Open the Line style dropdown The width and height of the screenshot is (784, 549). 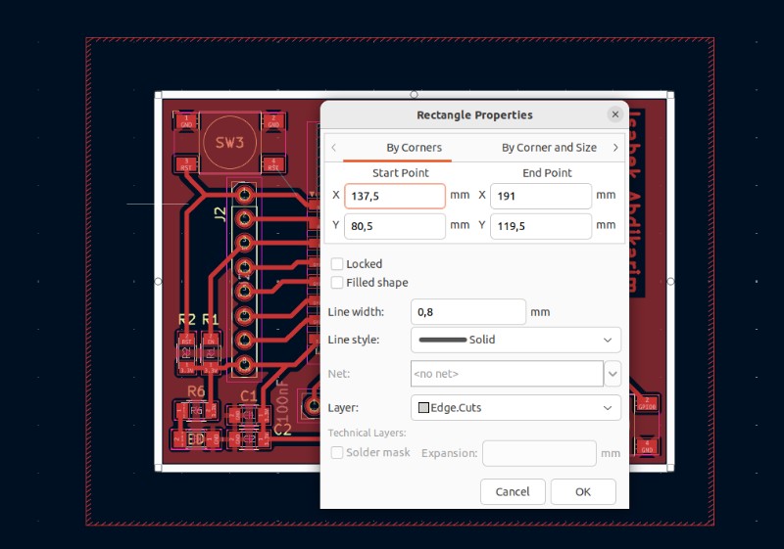pyautogui.click(x=515, y=340)
